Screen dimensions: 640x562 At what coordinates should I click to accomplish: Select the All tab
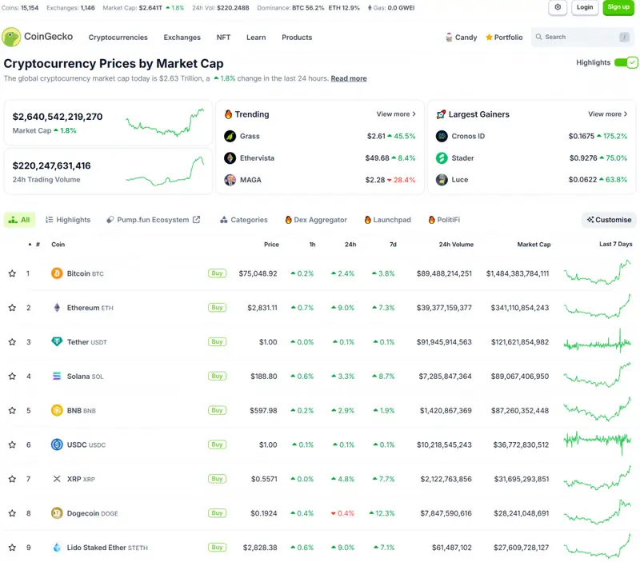(19, 220)
